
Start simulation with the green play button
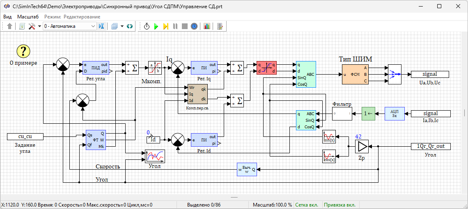156,26
